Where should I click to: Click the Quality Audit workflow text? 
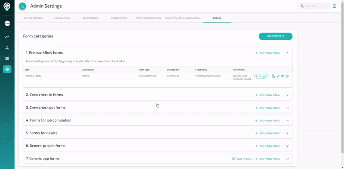pos(240,76)
